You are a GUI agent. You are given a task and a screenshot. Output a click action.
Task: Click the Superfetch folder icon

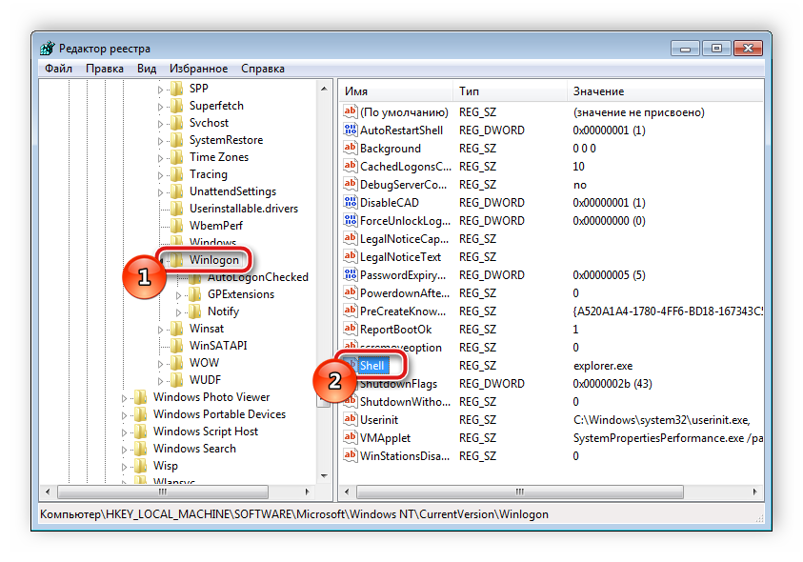pyautogui.click(x=177, y=106)
